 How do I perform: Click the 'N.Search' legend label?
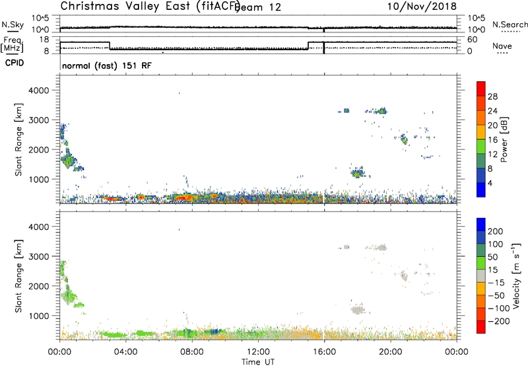click(510, 24)
